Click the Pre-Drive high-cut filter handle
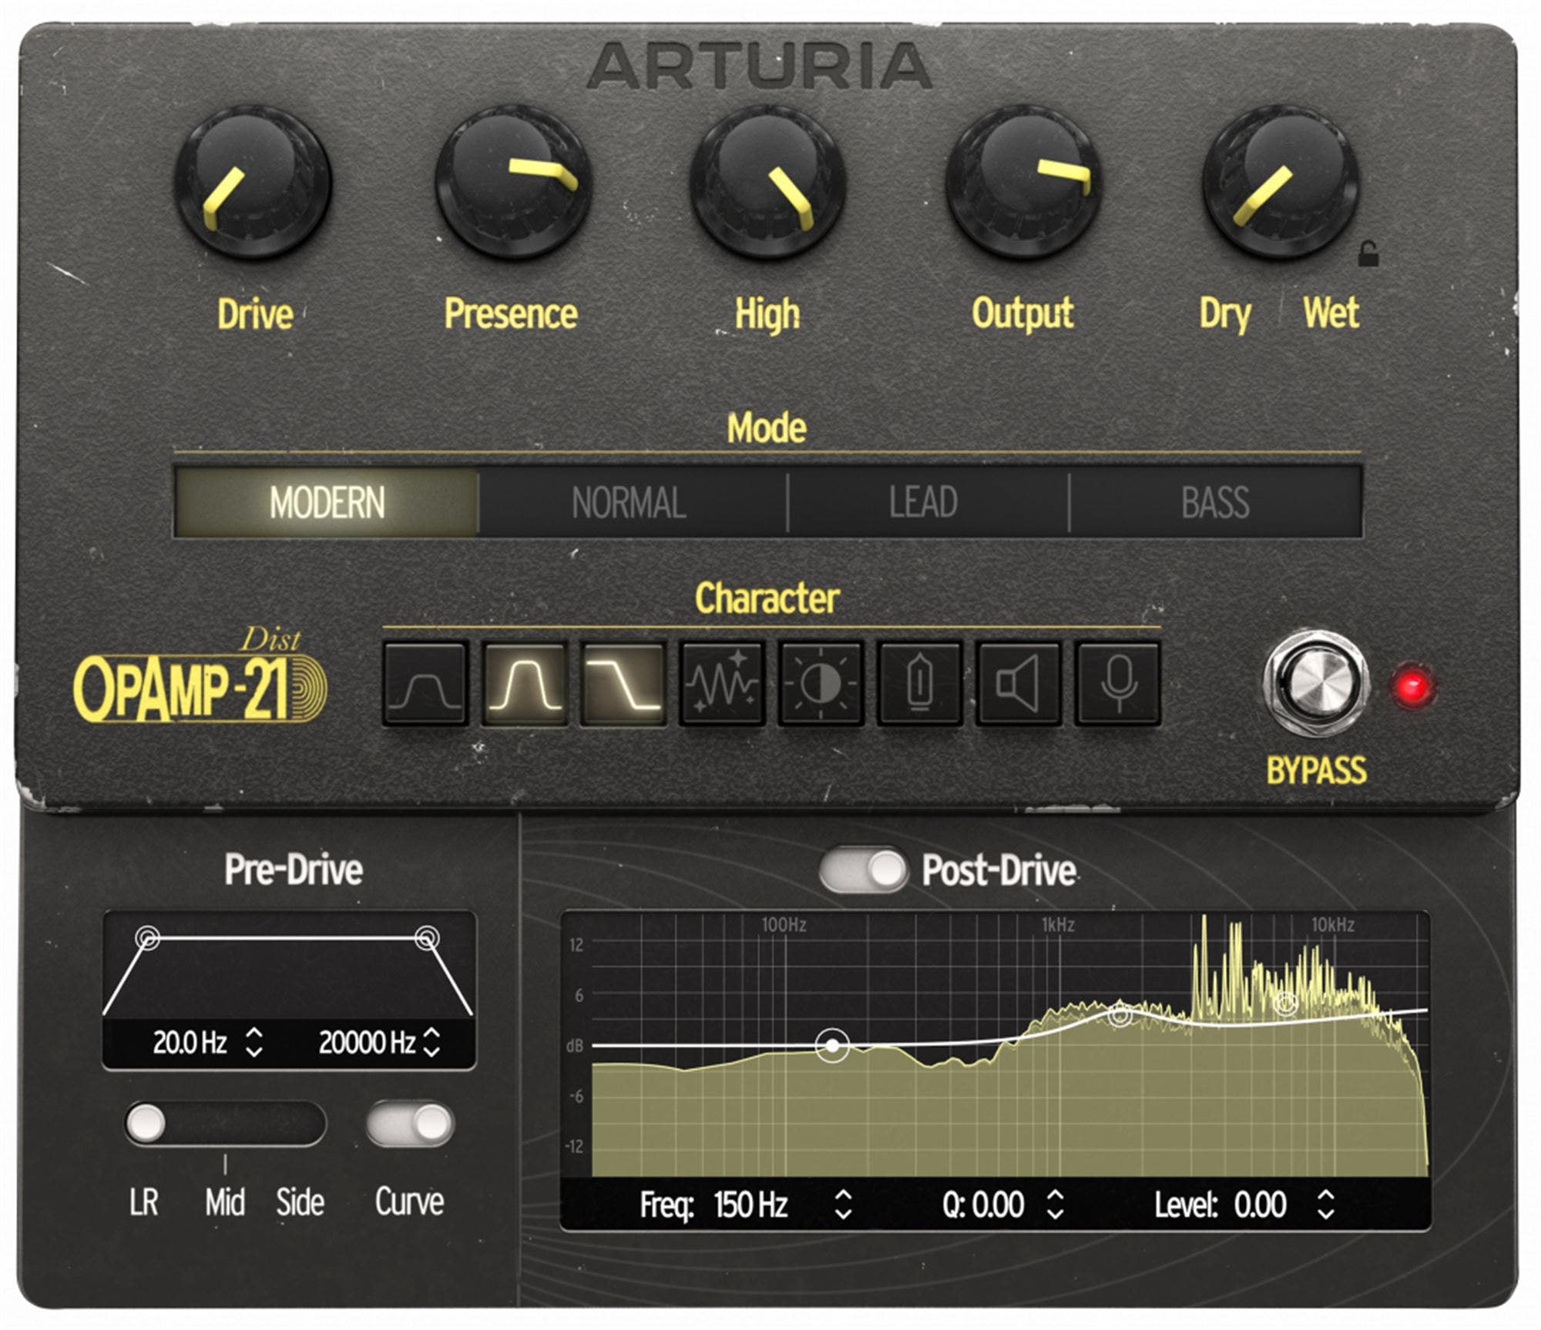 (427, 938)
